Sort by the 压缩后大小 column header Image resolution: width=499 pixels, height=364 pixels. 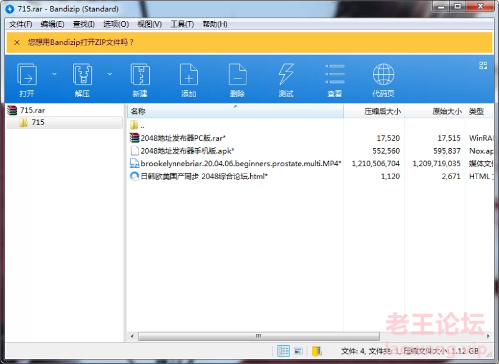pos(374,111)
